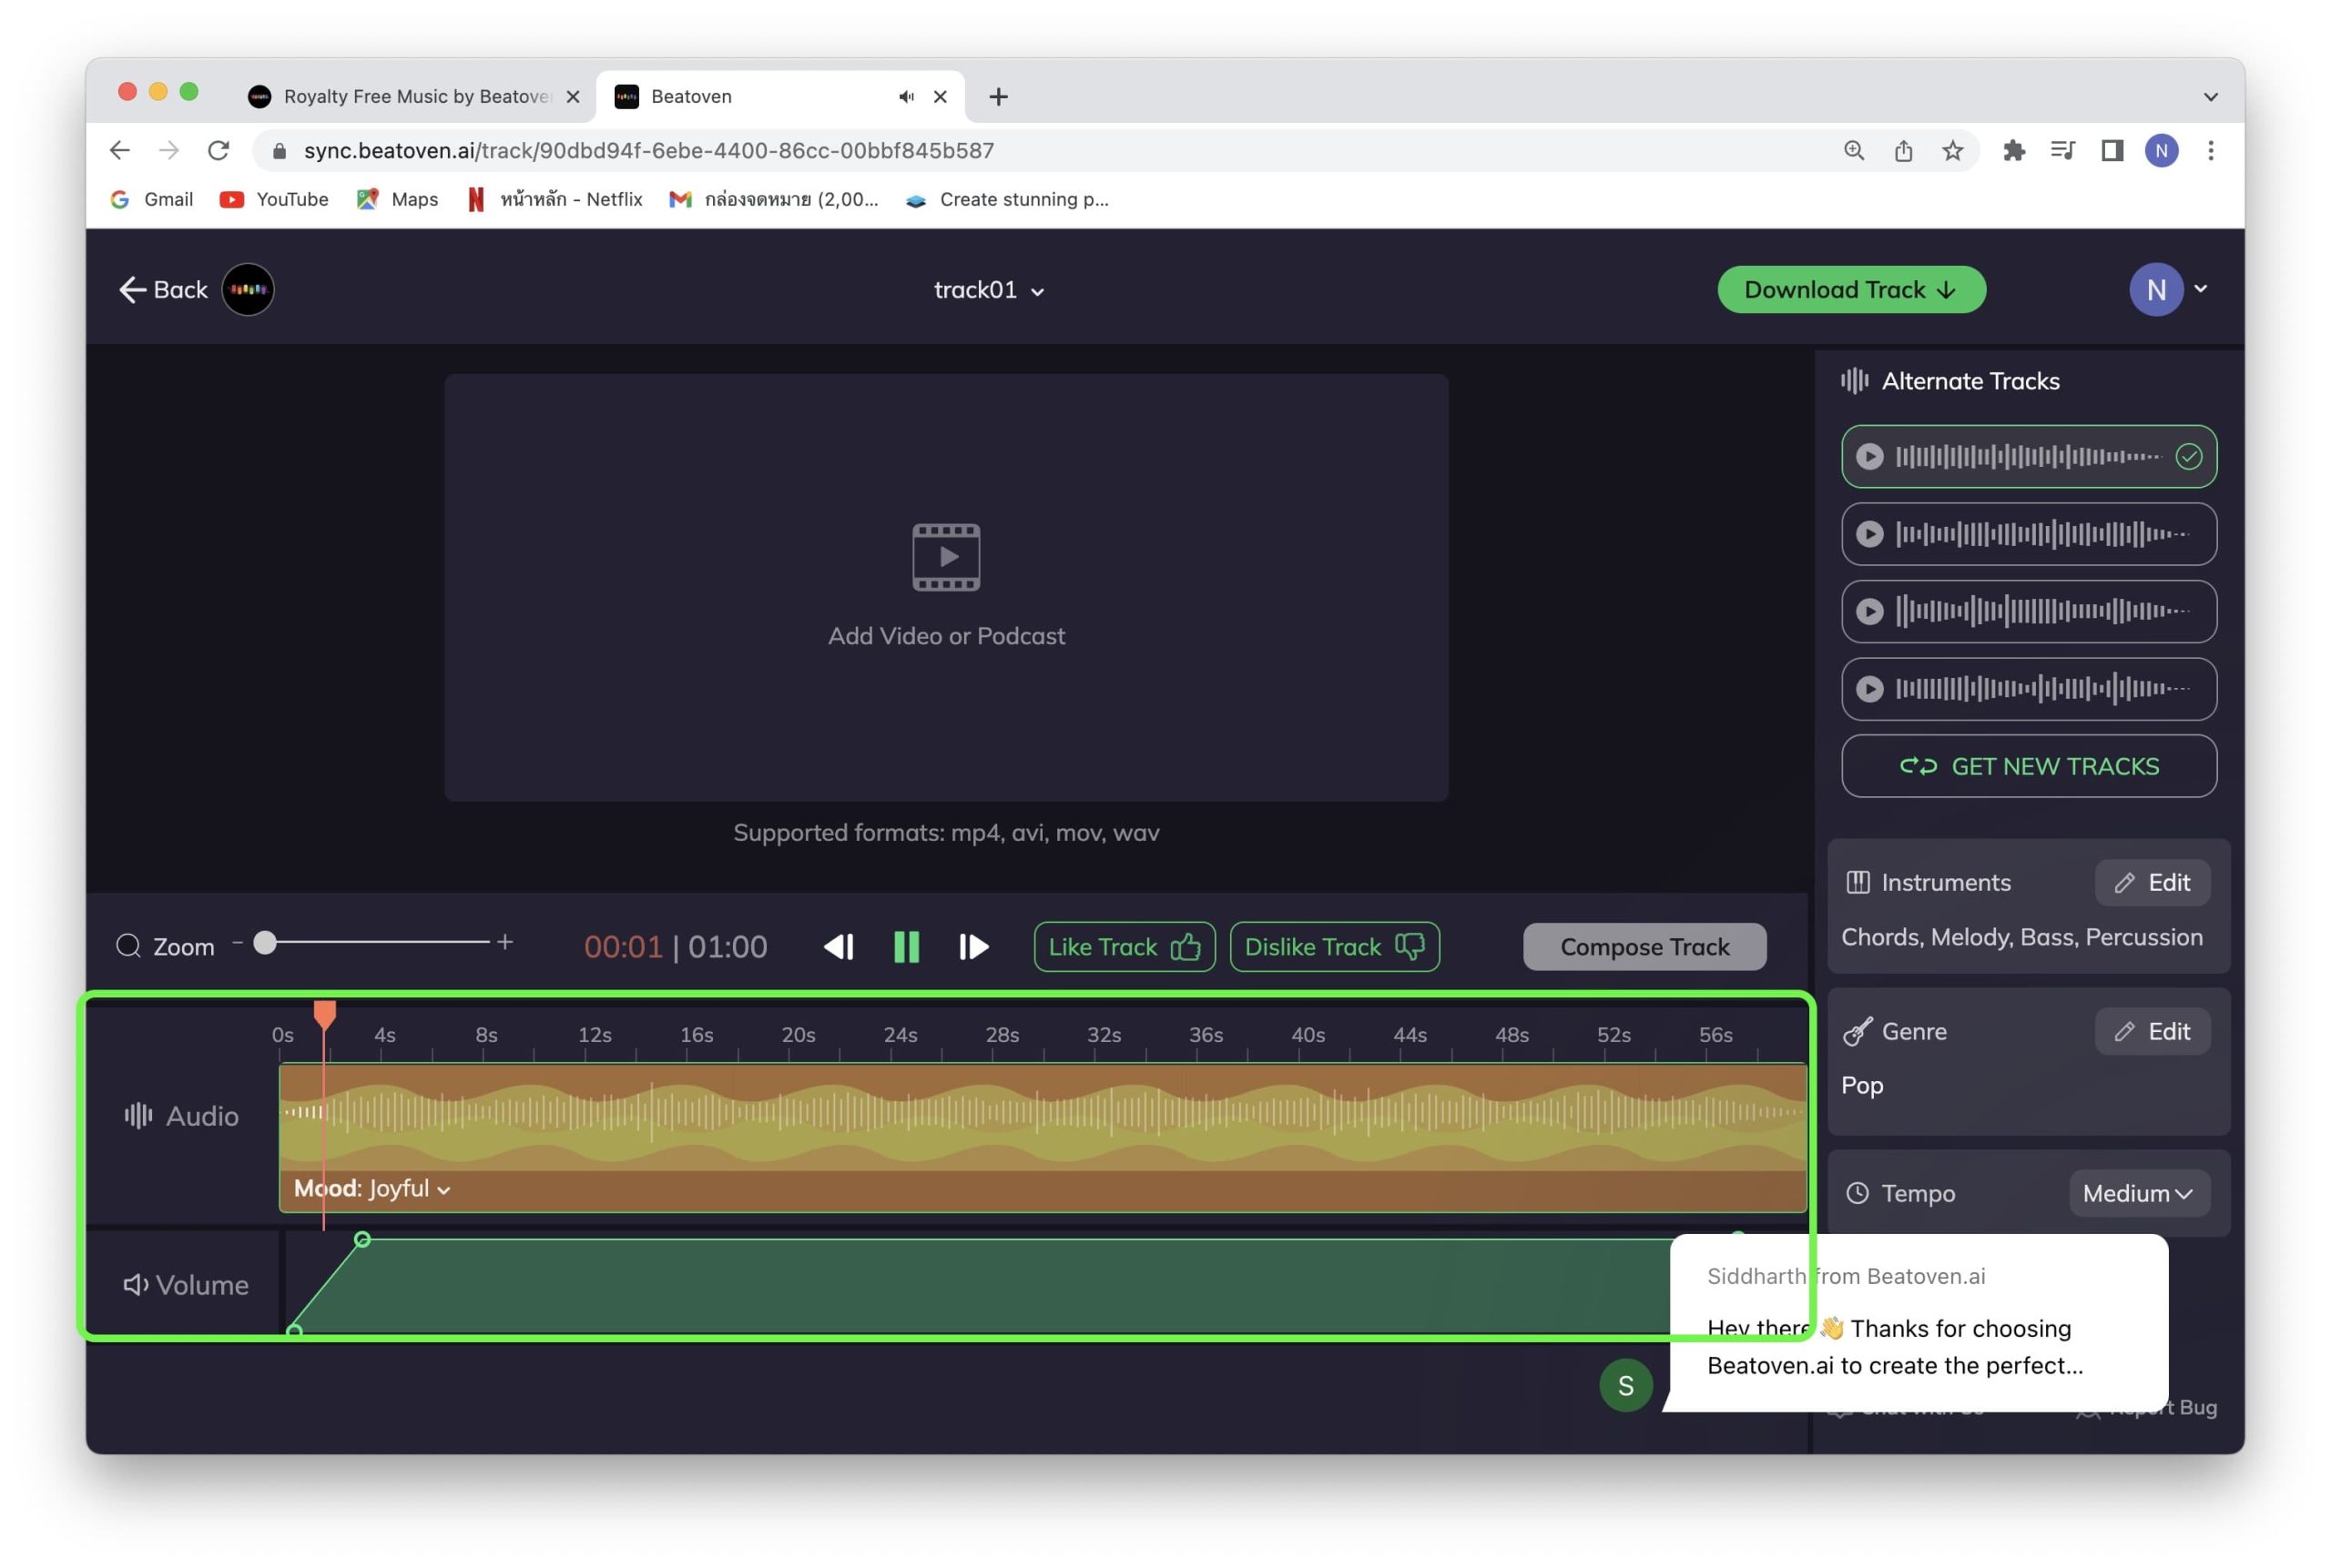Play the fourth alternate track preview
The image size is (2331, 1568).
pyautogui.click(x=1868, y=689)
